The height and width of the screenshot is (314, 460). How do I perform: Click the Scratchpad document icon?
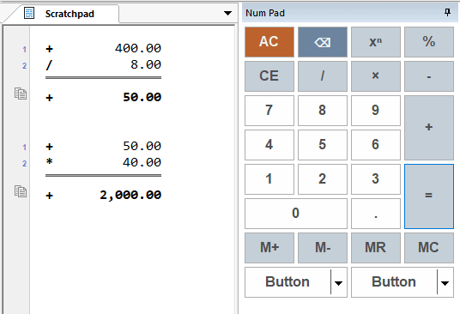pos(29,13)
